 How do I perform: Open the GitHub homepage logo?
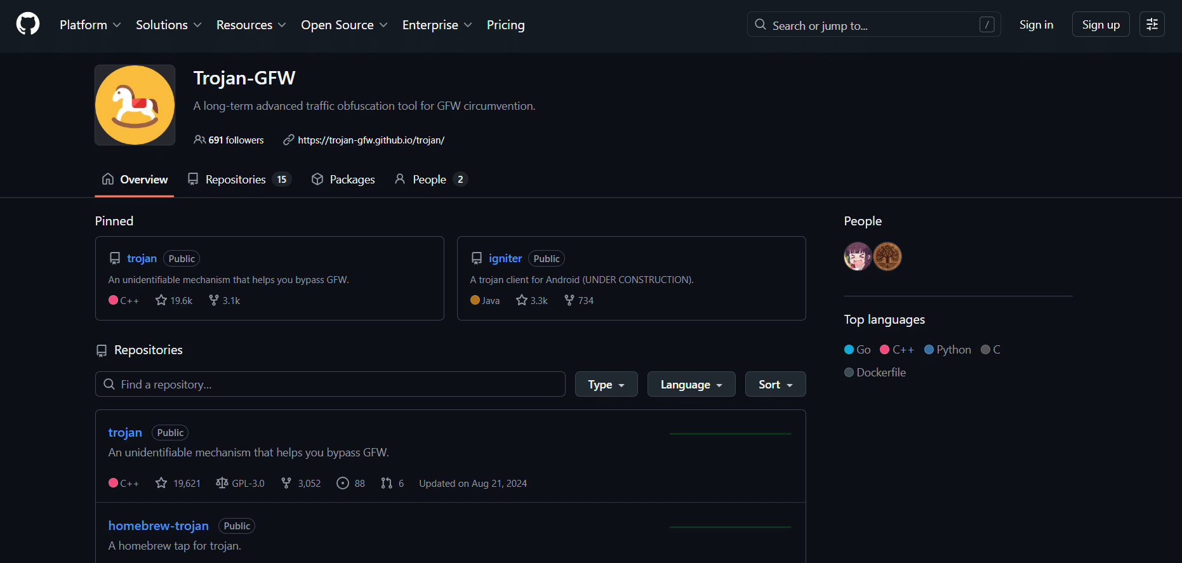tap(28, 24)
